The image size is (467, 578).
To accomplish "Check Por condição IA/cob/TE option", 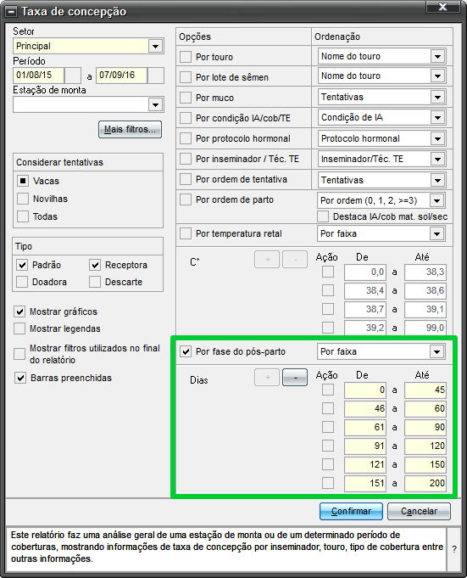I will coord(186,118).
